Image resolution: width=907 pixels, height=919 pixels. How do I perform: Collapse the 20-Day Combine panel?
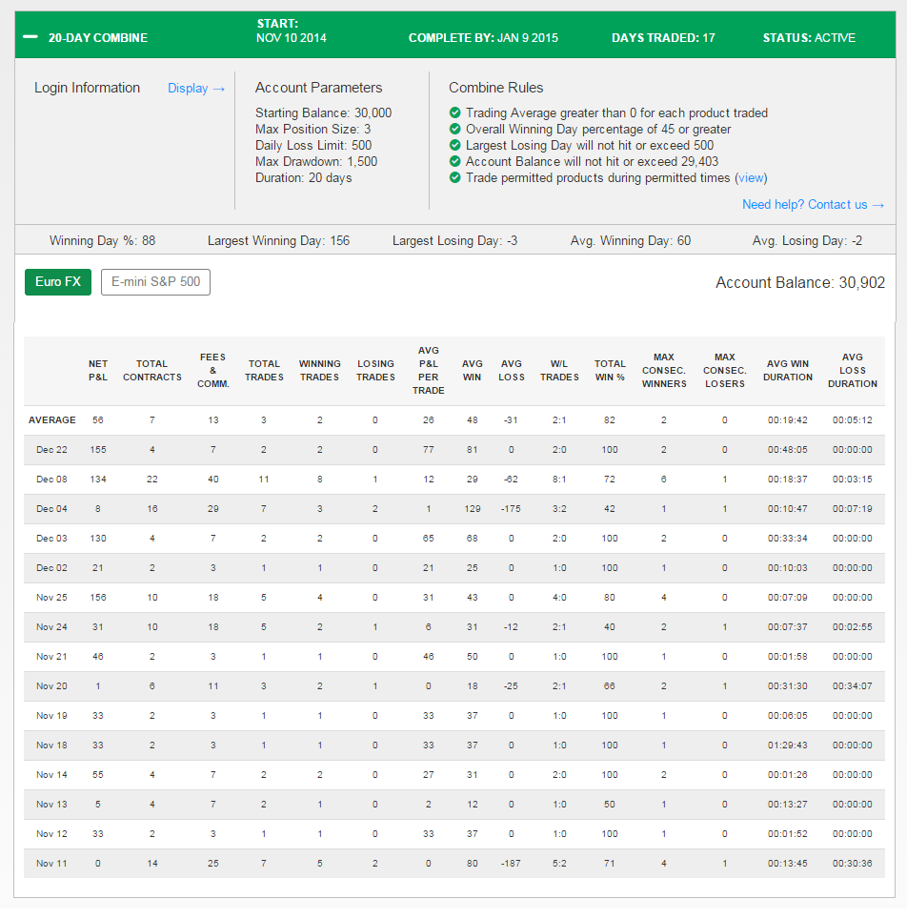pyautogui.click(x=30, y=37)
